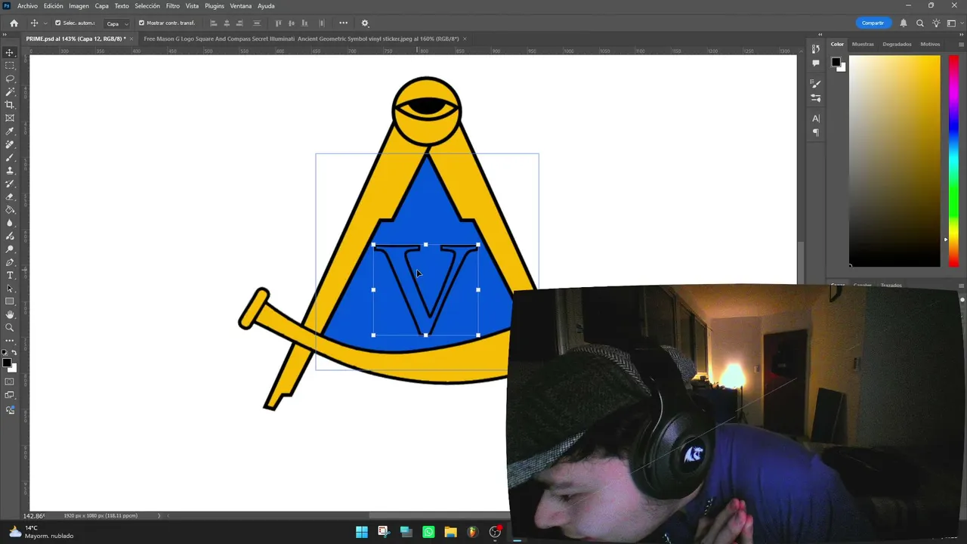Open the Discover lightbulb panel
The height and width of the screenshot is (544, 967).
coord(935,23)
